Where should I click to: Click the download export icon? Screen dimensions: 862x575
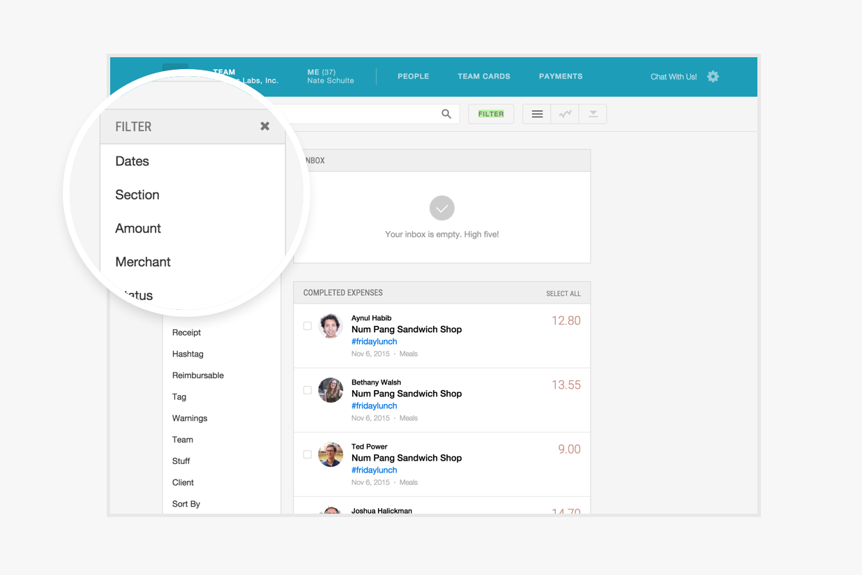point(593,114)
